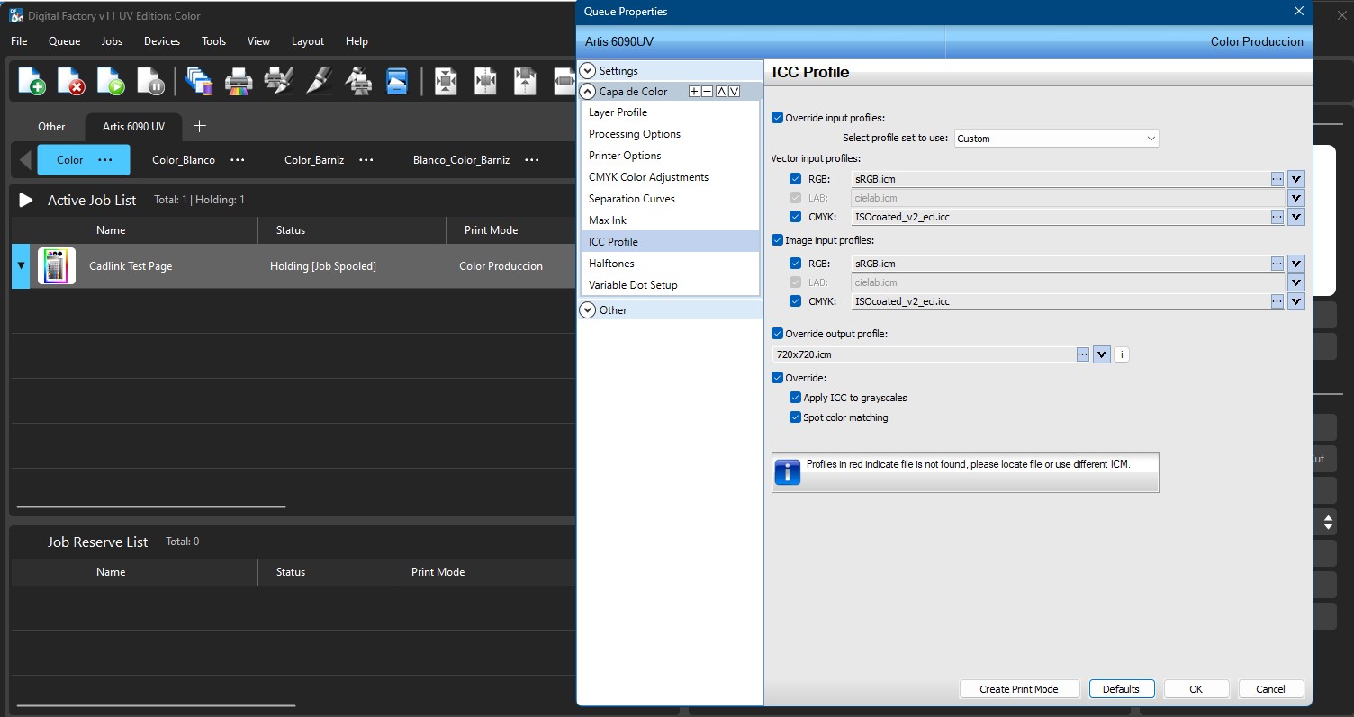Click the release job icon with green play

point(111,81)
